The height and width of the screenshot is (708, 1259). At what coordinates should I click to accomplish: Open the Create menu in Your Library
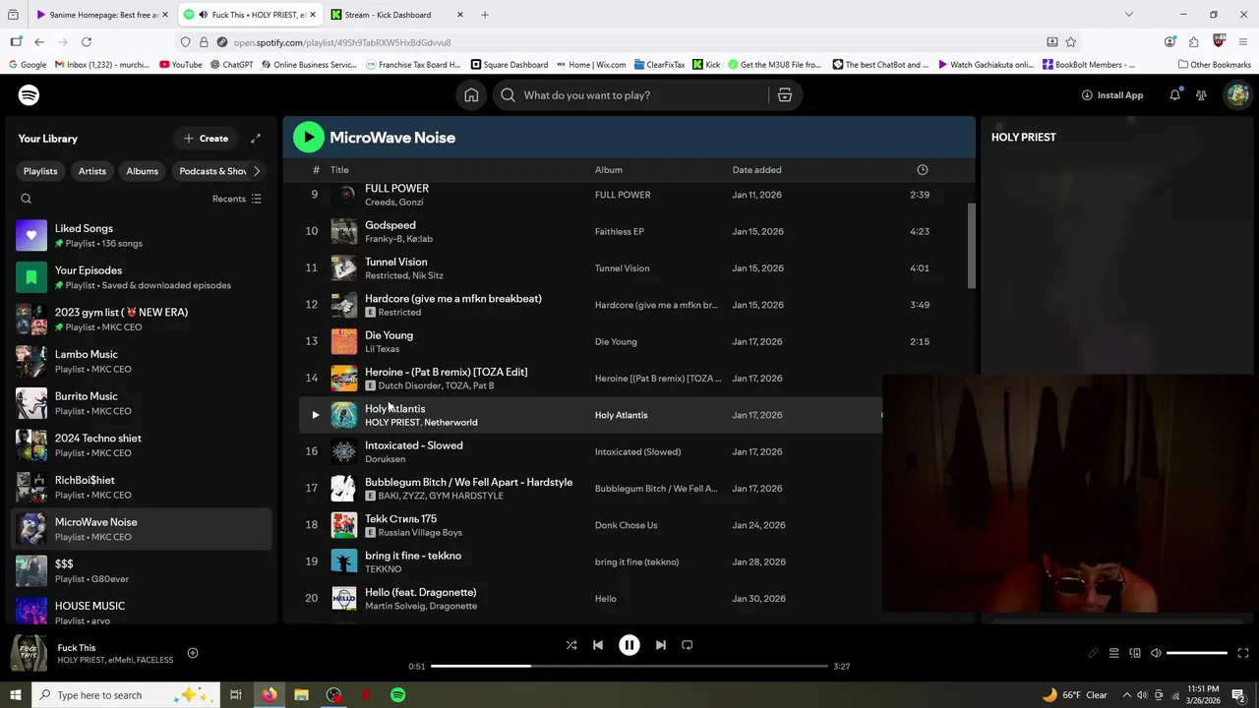206,139
